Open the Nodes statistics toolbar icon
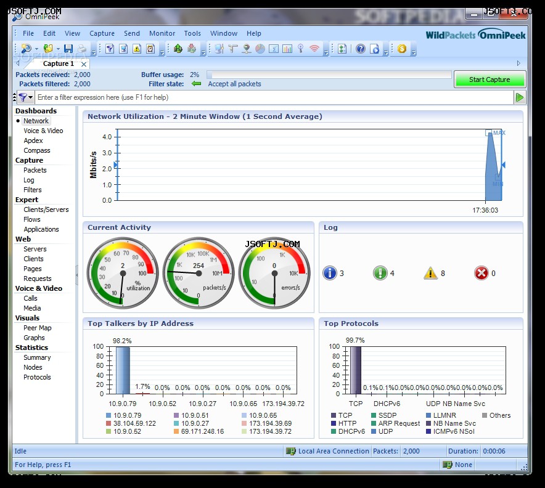This screenshot has height=488, width=545. click(x=219, y=49)
